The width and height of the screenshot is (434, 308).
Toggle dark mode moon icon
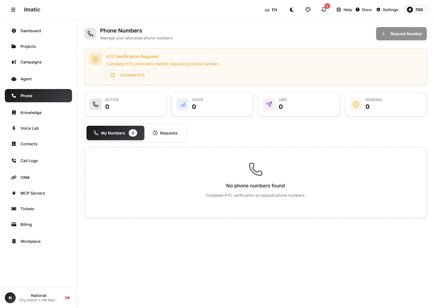point(292,10)
